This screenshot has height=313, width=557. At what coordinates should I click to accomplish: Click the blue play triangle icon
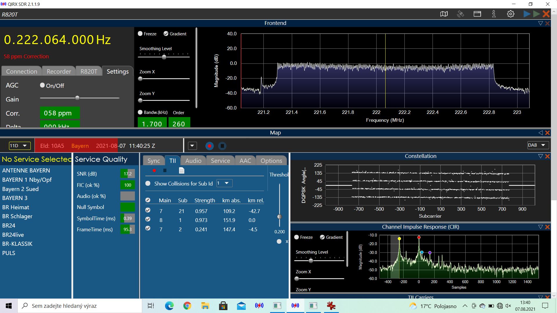(x=527, y=14)
